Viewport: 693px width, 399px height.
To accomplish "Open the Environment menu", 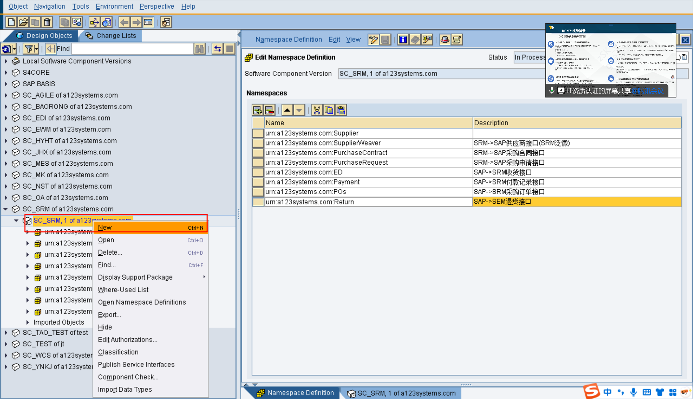I will [114, 6].
